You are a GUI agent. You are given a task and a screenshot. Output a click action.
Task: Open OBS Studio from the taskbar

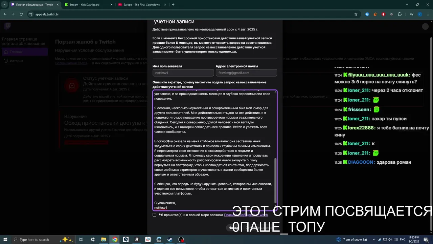pyautogui.click(x=181, y=240)
